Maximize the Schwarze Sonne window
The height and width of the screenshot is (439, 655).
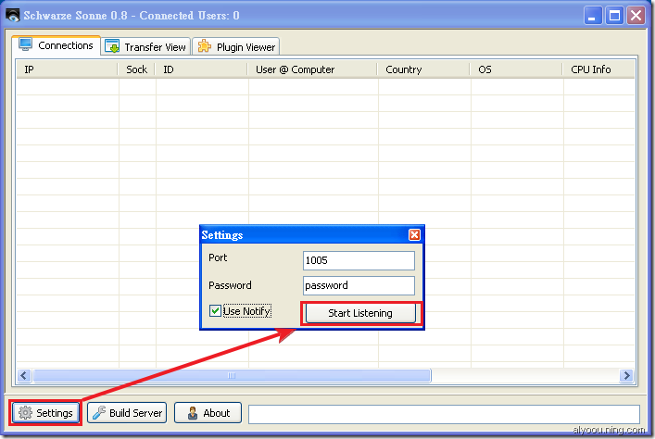[614, 16]
